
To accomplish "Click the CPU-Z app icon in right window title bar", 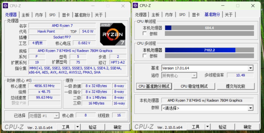I will (135, 6).
